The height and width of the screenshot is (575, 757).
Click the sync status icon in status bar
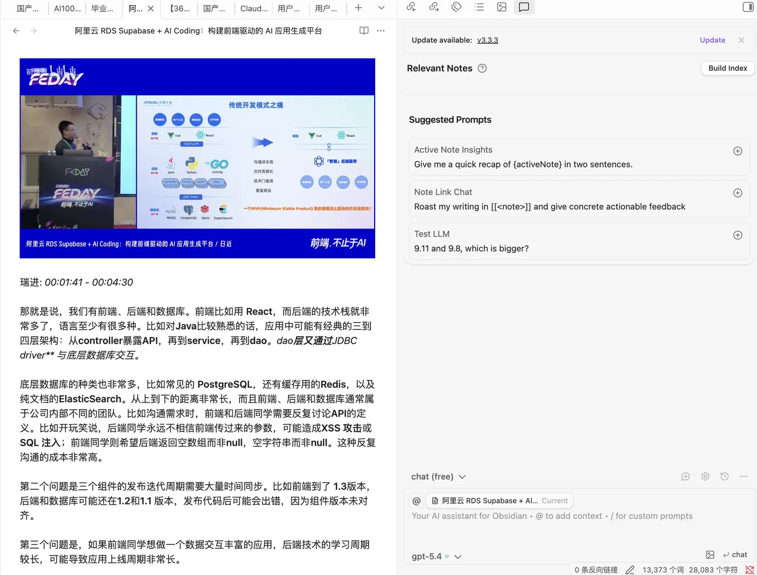tap(749, 570)
